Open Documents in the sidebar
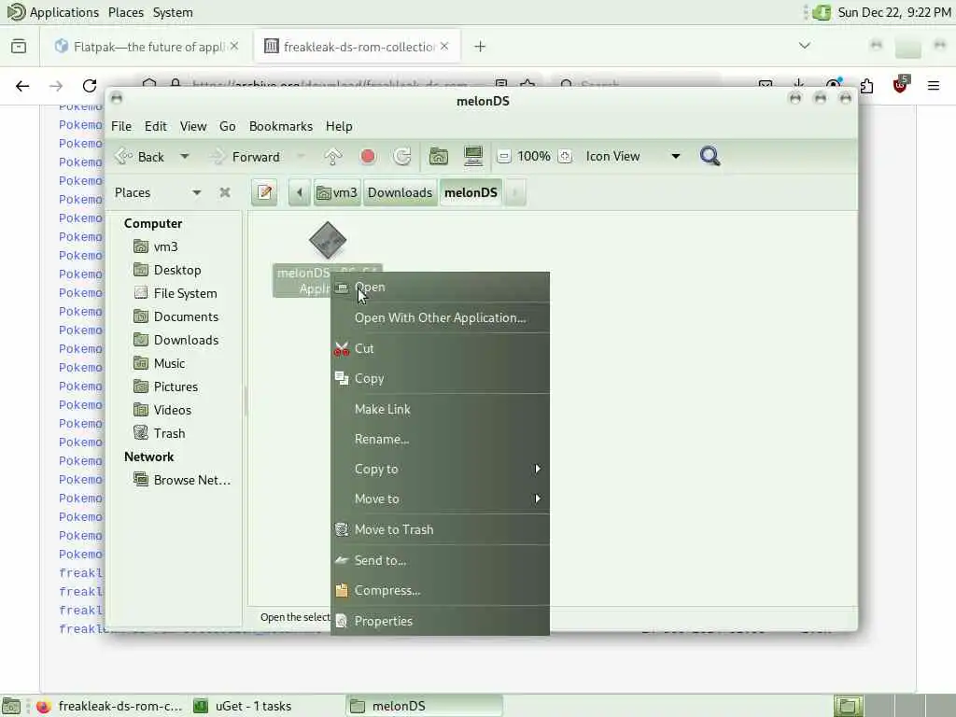This screenshot has width=956, height=717. click(186, 317)
